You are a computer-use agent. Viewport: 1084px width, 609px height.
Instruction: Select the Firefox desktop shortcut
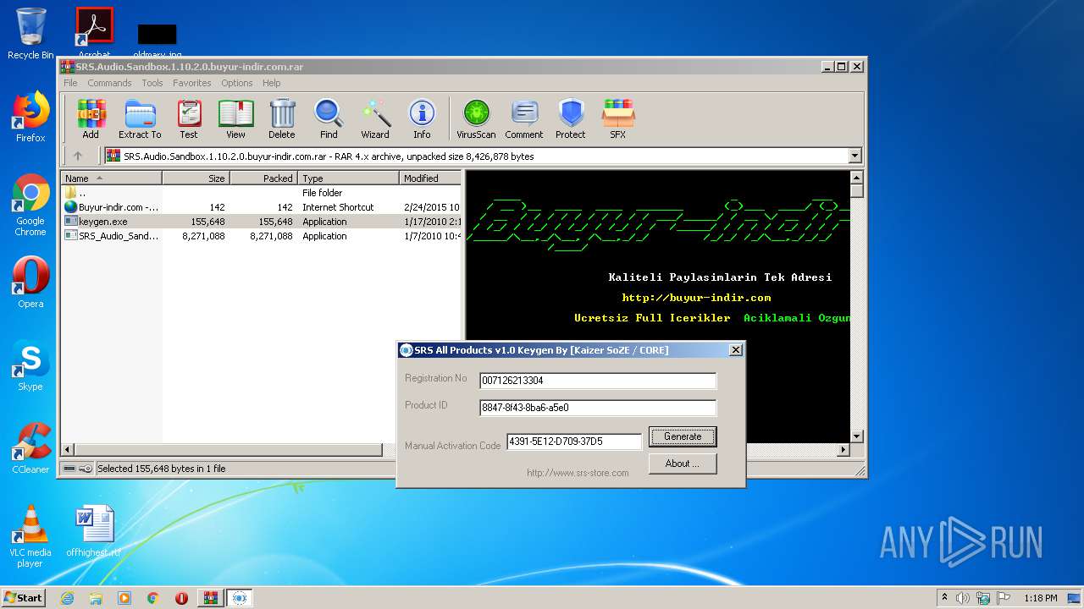(x=30, y=117)
